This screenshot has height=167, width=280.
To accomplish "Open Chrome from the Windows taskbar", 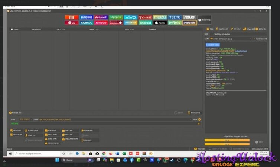I will click(104, 153).
